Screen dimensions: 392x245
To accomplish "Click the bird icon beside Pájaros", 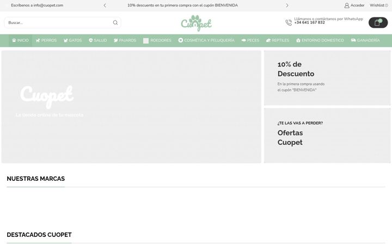I will (116, 40).
